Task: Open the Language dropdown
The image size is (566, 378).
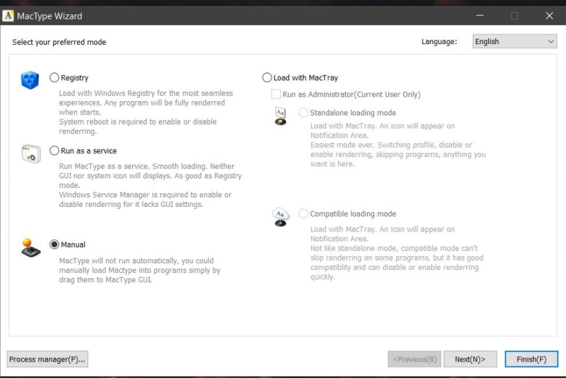Action: coord(513,41)
